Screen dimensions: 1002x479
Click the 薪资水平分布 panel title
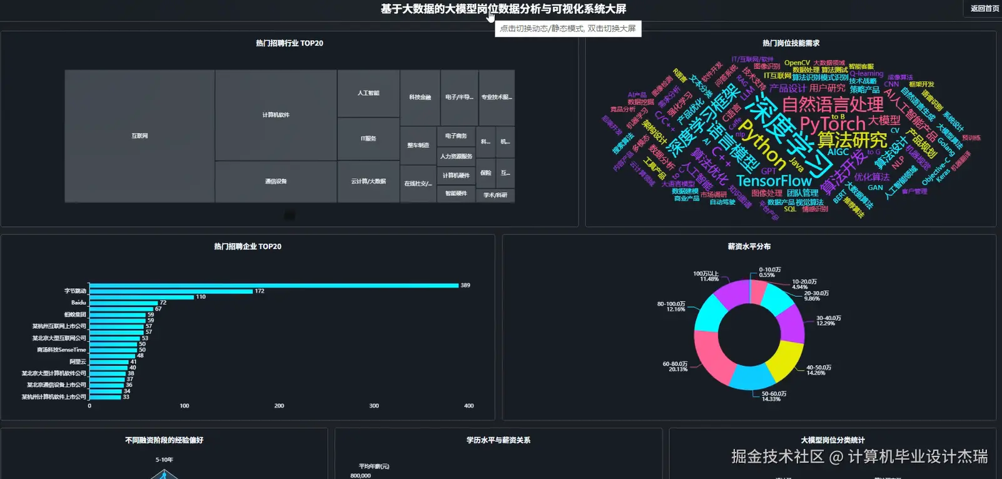pyautogui.click(x=749, y=246)
